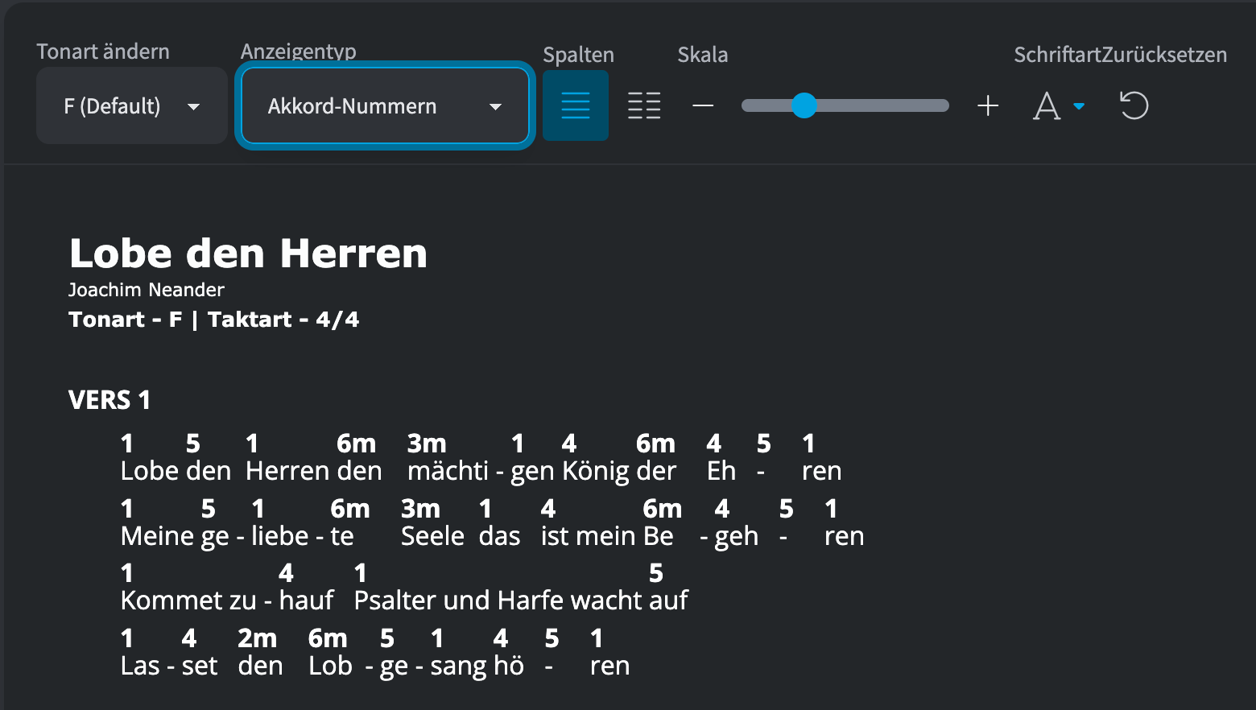Increase scale with plus icon
This screenshot has width=1256, height=710.
tap(988, 105)
